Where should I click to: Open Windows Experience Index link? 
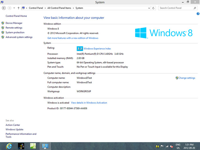[97, 49]
